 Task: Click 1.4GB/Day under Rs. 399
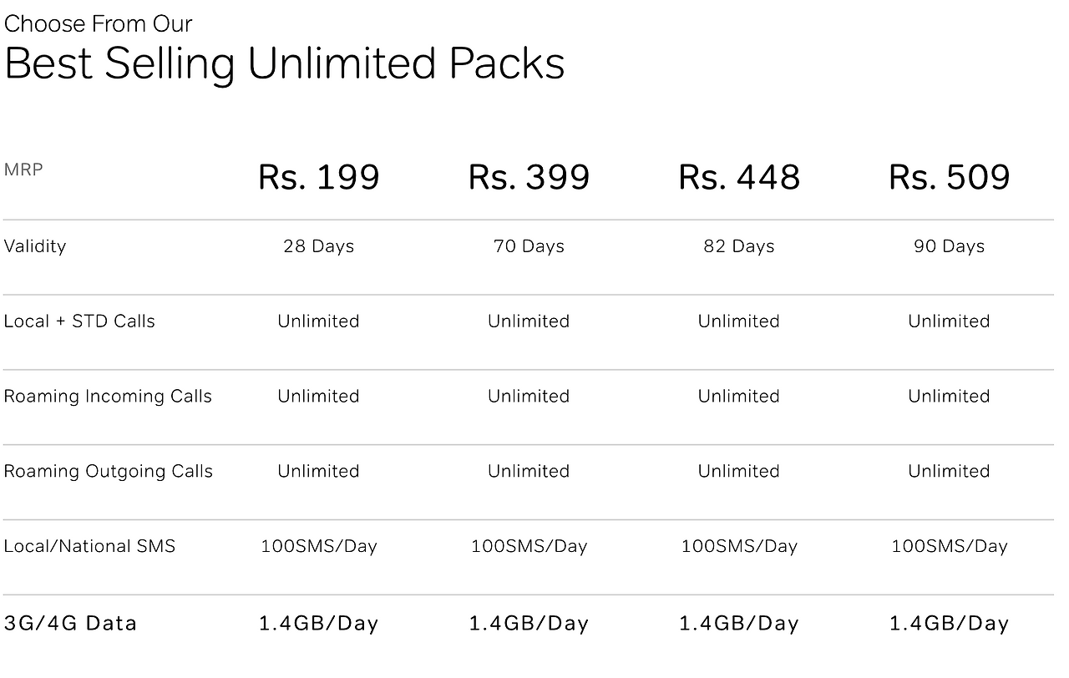click(529, 624)
